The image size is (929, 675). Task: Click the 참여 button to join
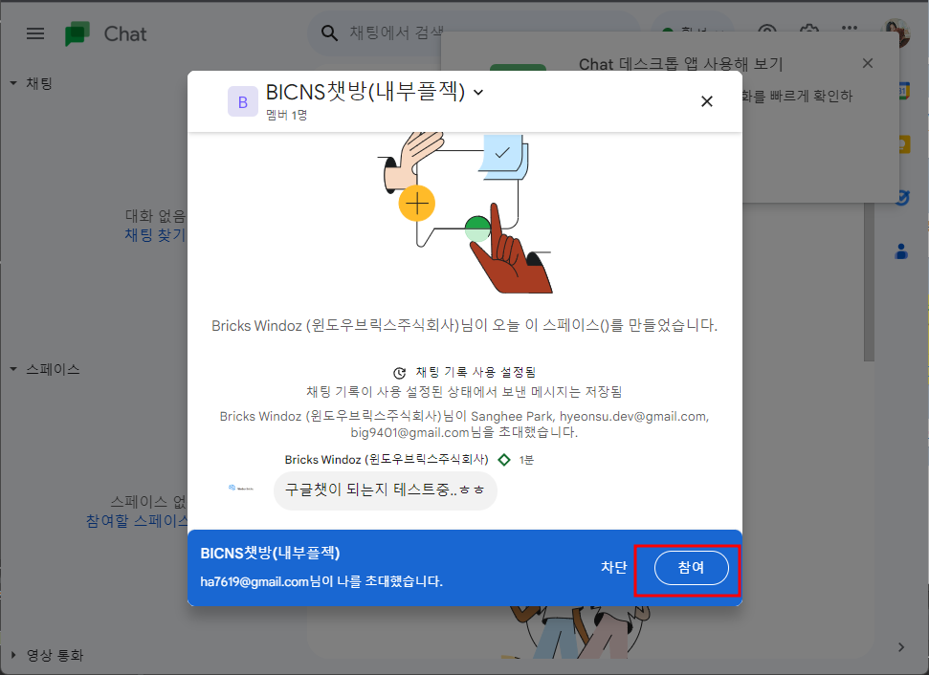(x=691, y=567)
